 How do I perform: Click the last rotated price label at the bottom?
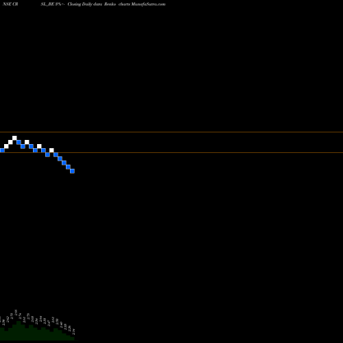(x=73, y=331)
